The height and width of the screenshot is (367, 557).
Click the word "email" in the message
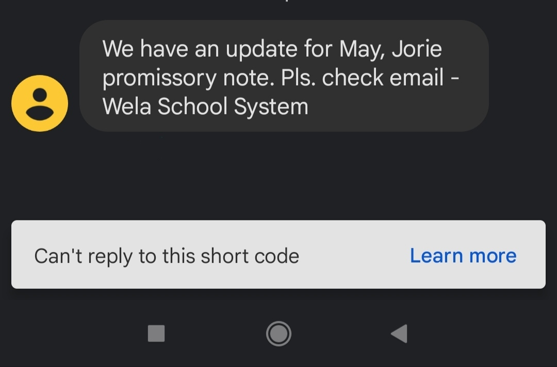click(417, 77)
